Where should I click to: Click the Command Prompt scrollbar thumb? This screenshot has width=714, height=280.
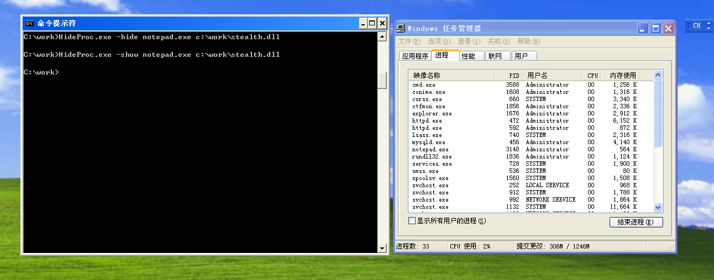coord(381,80)
